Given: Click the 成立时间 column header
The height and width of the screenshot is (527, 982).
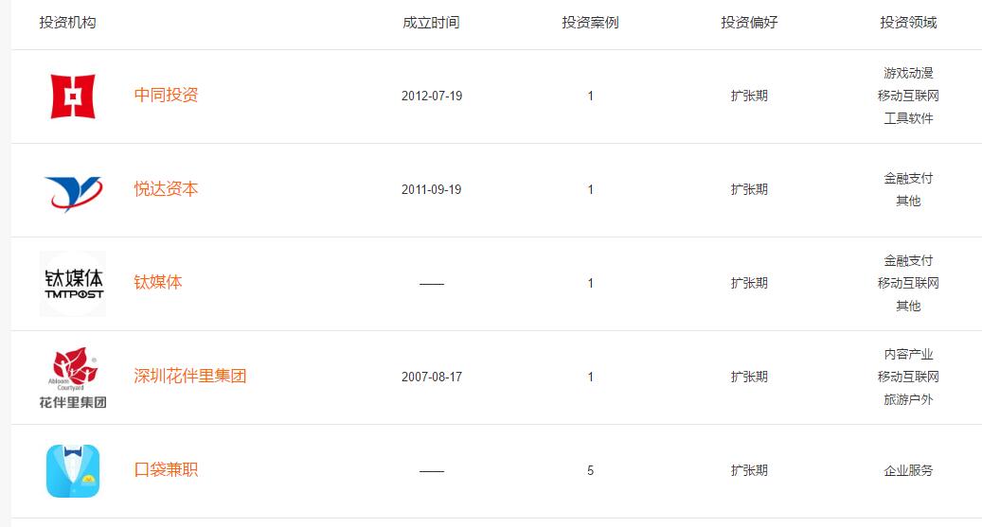Looking at the screenshot, I should [431, 23].
